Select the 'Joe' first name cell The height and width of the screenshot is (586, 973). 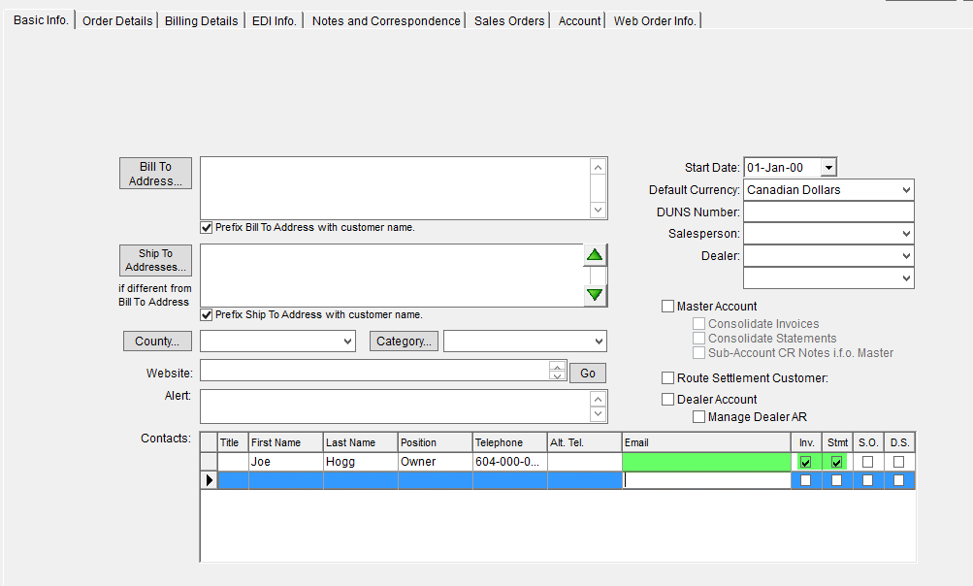point(285,462)
